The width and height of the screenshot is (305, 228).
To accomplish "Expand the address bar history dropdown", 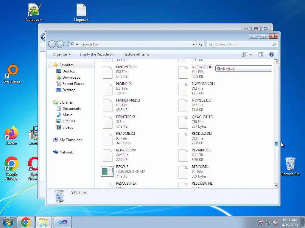I will point(194,45).
